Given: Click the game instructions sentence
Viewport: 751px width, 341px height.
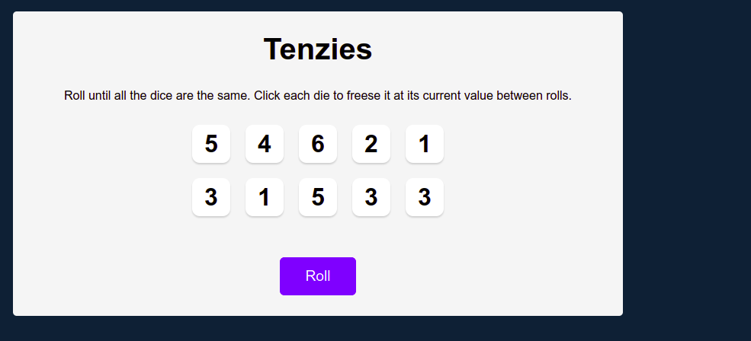Looking at the screenshot, I should (x=318, y=96).
